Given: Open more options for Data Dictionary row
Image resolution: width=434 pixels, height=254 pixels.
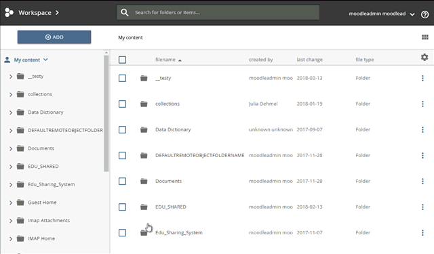Looking at the screenshot, I should coord(422,129).
